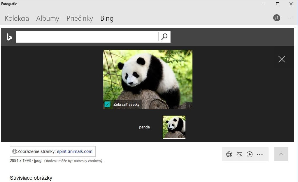The image size is (298, 182).
Task: Select the small panda thumbnail
Action: click(x=174, y=127)
